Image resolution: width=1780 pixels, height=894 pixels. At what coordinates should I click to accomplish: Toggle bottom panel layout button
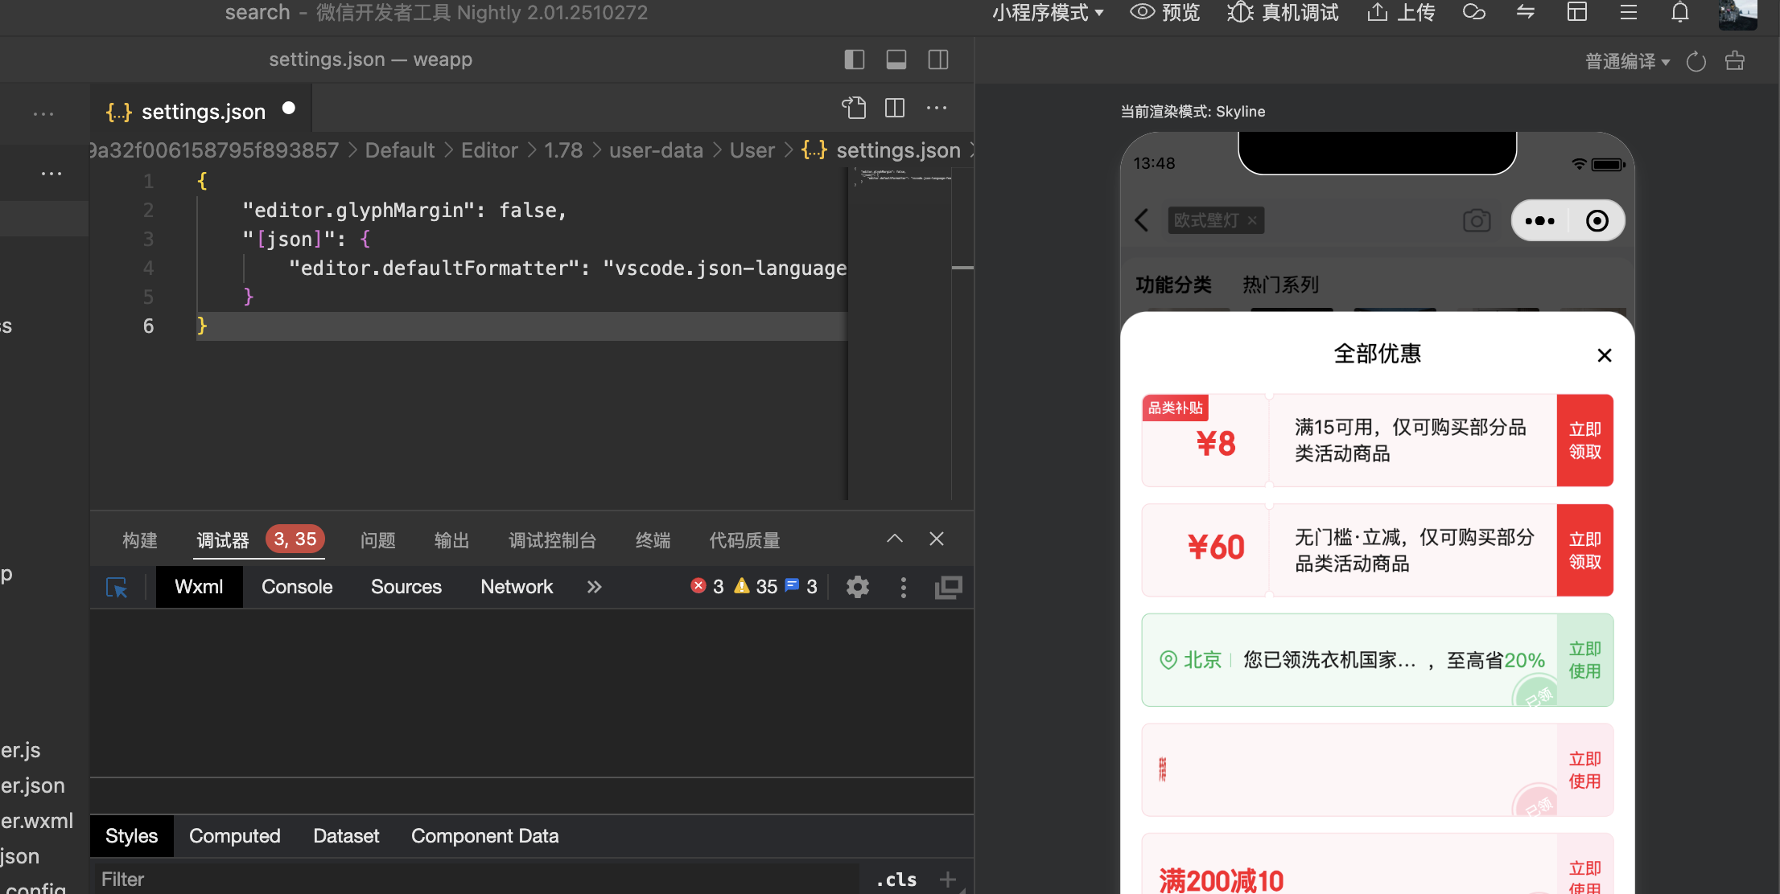896,59
